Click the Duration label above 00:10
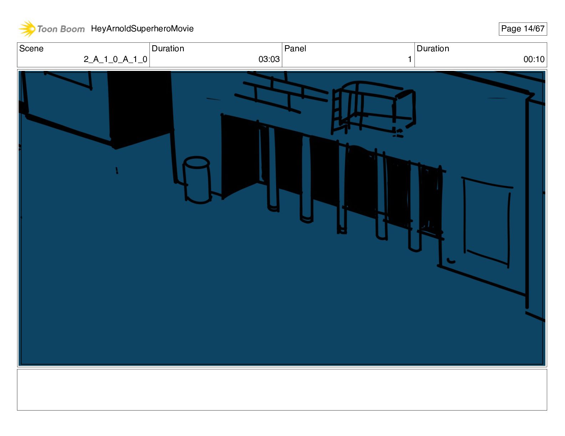Image resolution: width=565 pixels, height=436 pixels. pyautogui.click(x=433, y=48)
